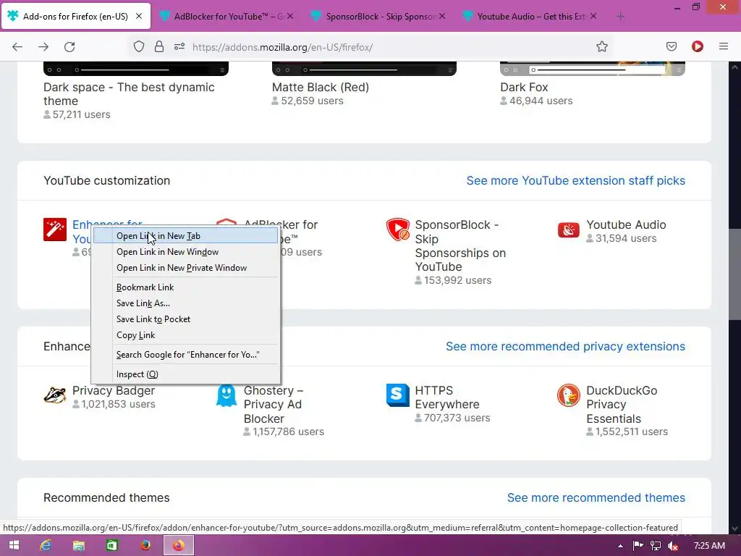Open DuckDuckGo Privacy Essentials link

622,405
